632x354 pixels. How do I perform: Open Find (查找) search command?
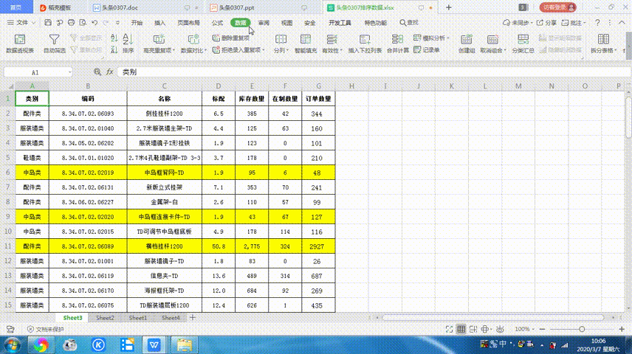(x=409, y=23)
